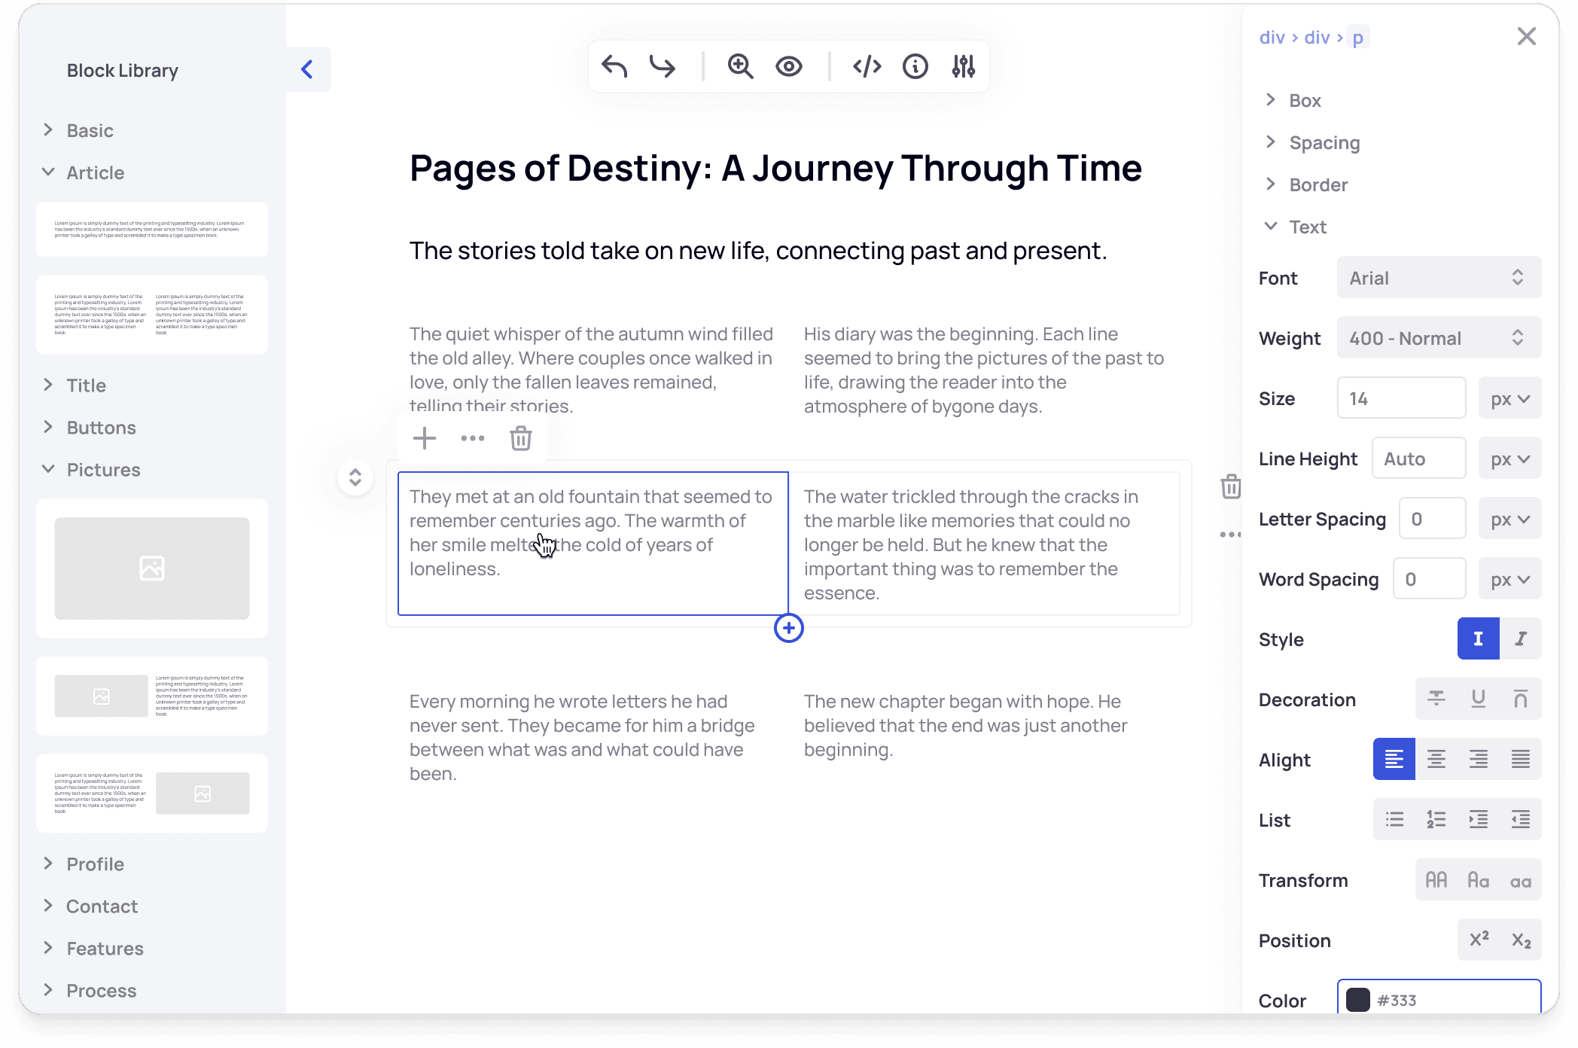1578x1048 pixels.
Task: Click the zoom in magnifier icon
Action: tap(741, 66)
